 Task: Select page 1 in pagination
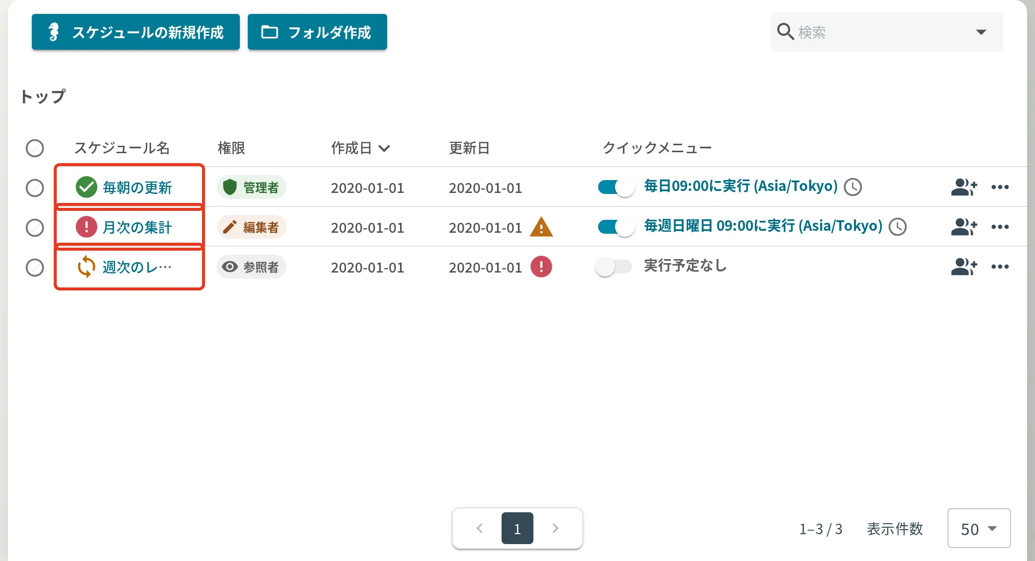click(517, 528)
